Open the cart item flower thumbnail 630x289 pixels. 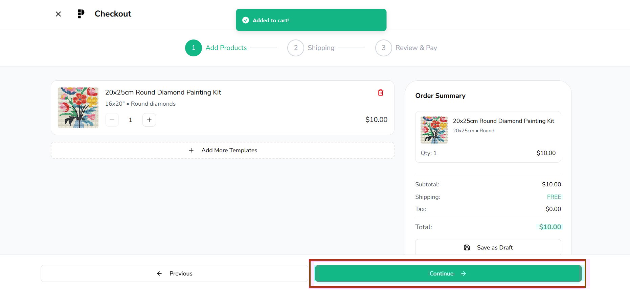click(x=78, y=108)
